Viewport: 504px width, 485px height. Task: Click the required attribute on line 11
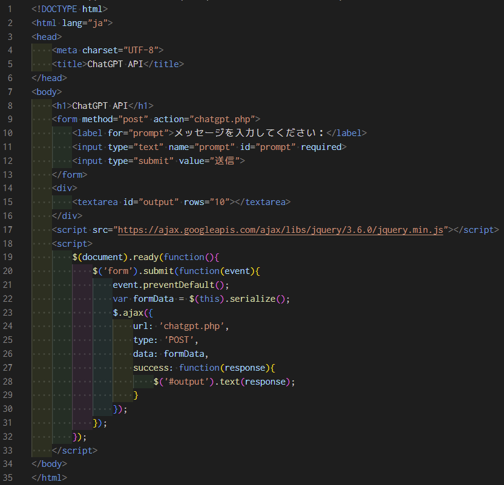pos(321,147)
